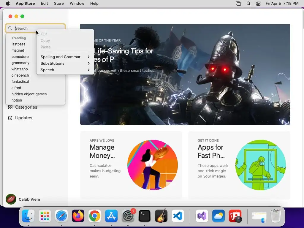Select trending search 'alfred'

click(16, 88)
